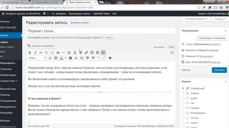Open the post permalink URL
229x128 pixels.
click(76, 38)
